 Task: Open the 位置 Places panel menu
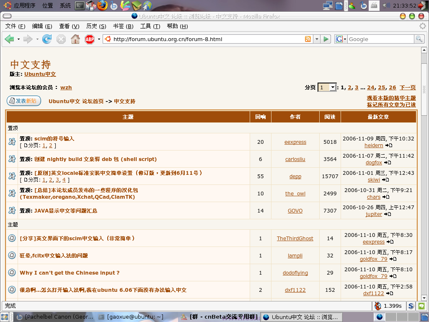click(x=48, y=5)
